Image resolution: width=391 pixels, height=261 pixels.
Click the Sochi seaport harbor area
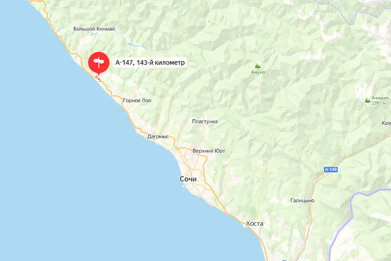coord(184,188)
